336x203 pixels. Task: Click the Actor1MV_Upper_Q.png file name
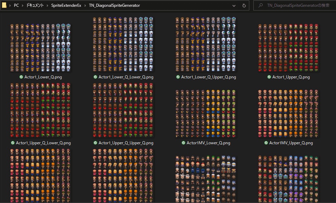click(x=291, y=143)
